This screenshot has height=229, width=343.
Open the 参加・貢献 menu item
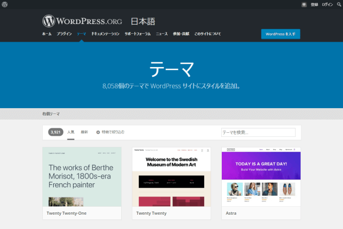coord(181,34)
